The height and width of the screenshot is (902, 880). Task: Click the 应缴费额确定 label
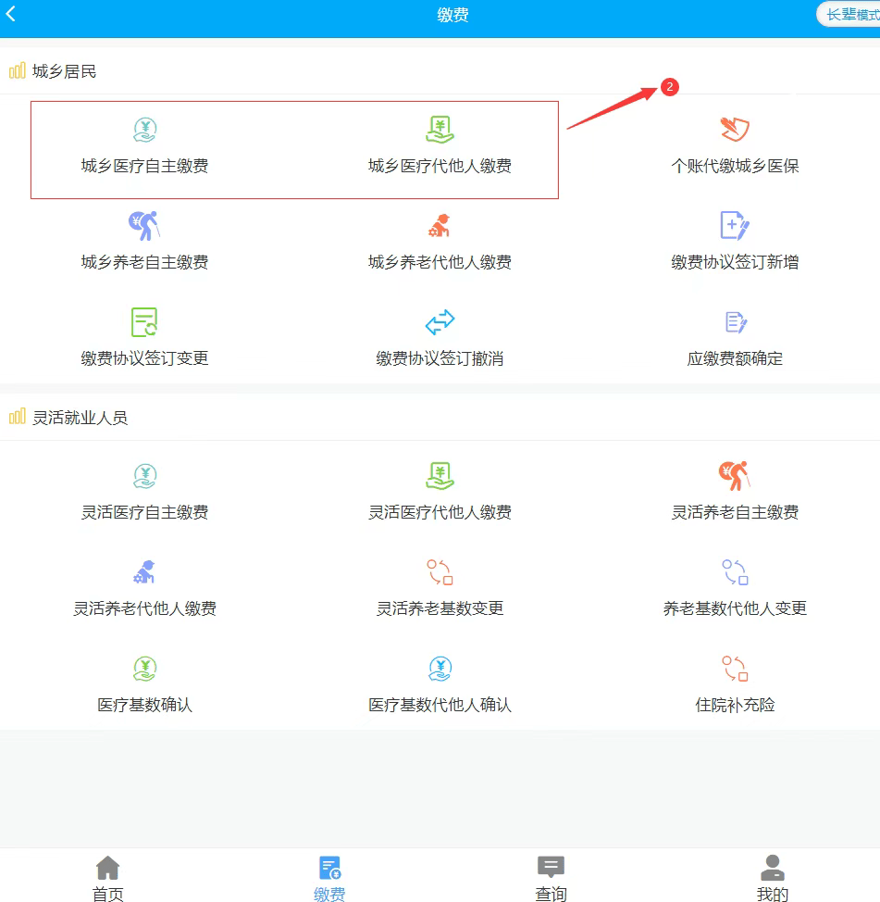pyautogui.click(x=735, y=358)
